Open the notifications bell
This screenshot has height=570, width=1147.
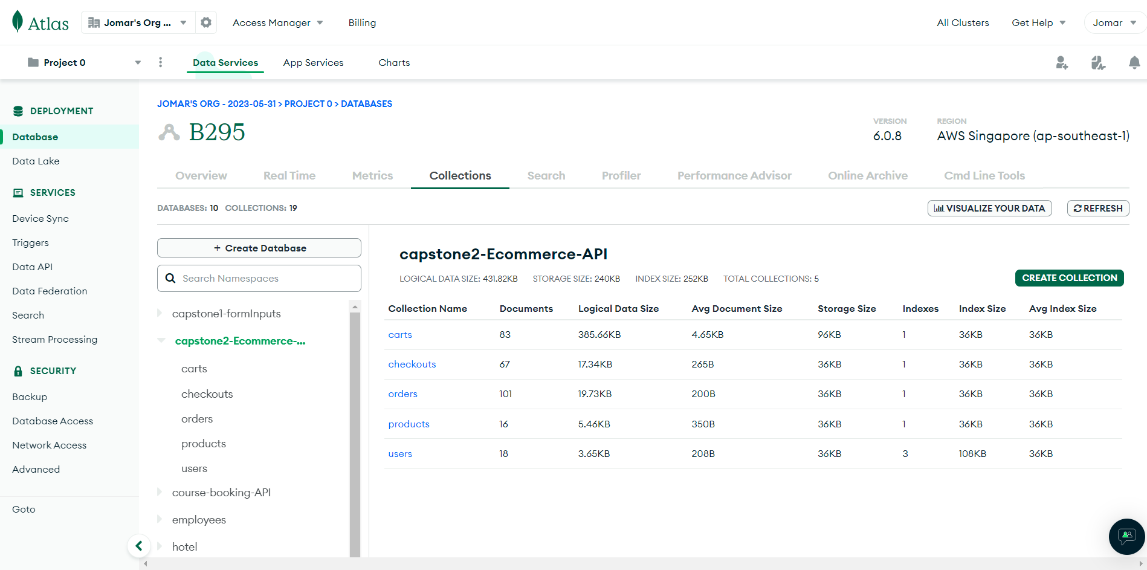[1134, 62]
